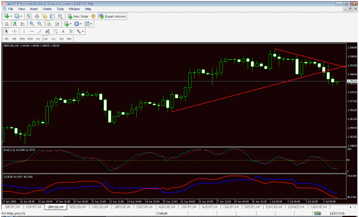
Task: Click the New Chart icon
Action: click(x=6, y=16)
